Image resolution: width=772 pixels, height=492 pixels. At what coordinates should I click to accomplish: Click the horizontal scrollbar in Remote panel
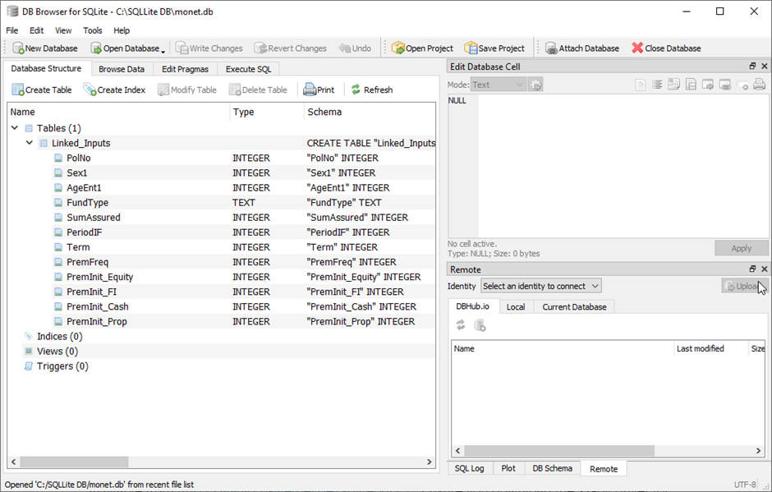558,451
